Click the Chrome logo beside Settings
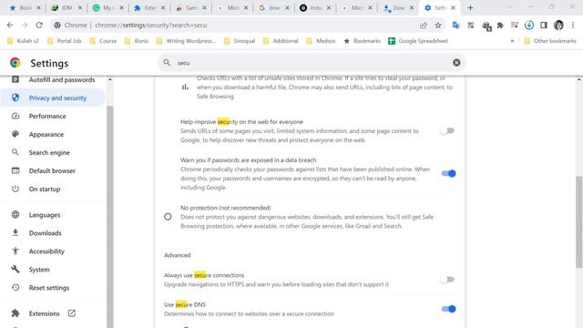Screen dimensions: 583x328 pos(15,63)
